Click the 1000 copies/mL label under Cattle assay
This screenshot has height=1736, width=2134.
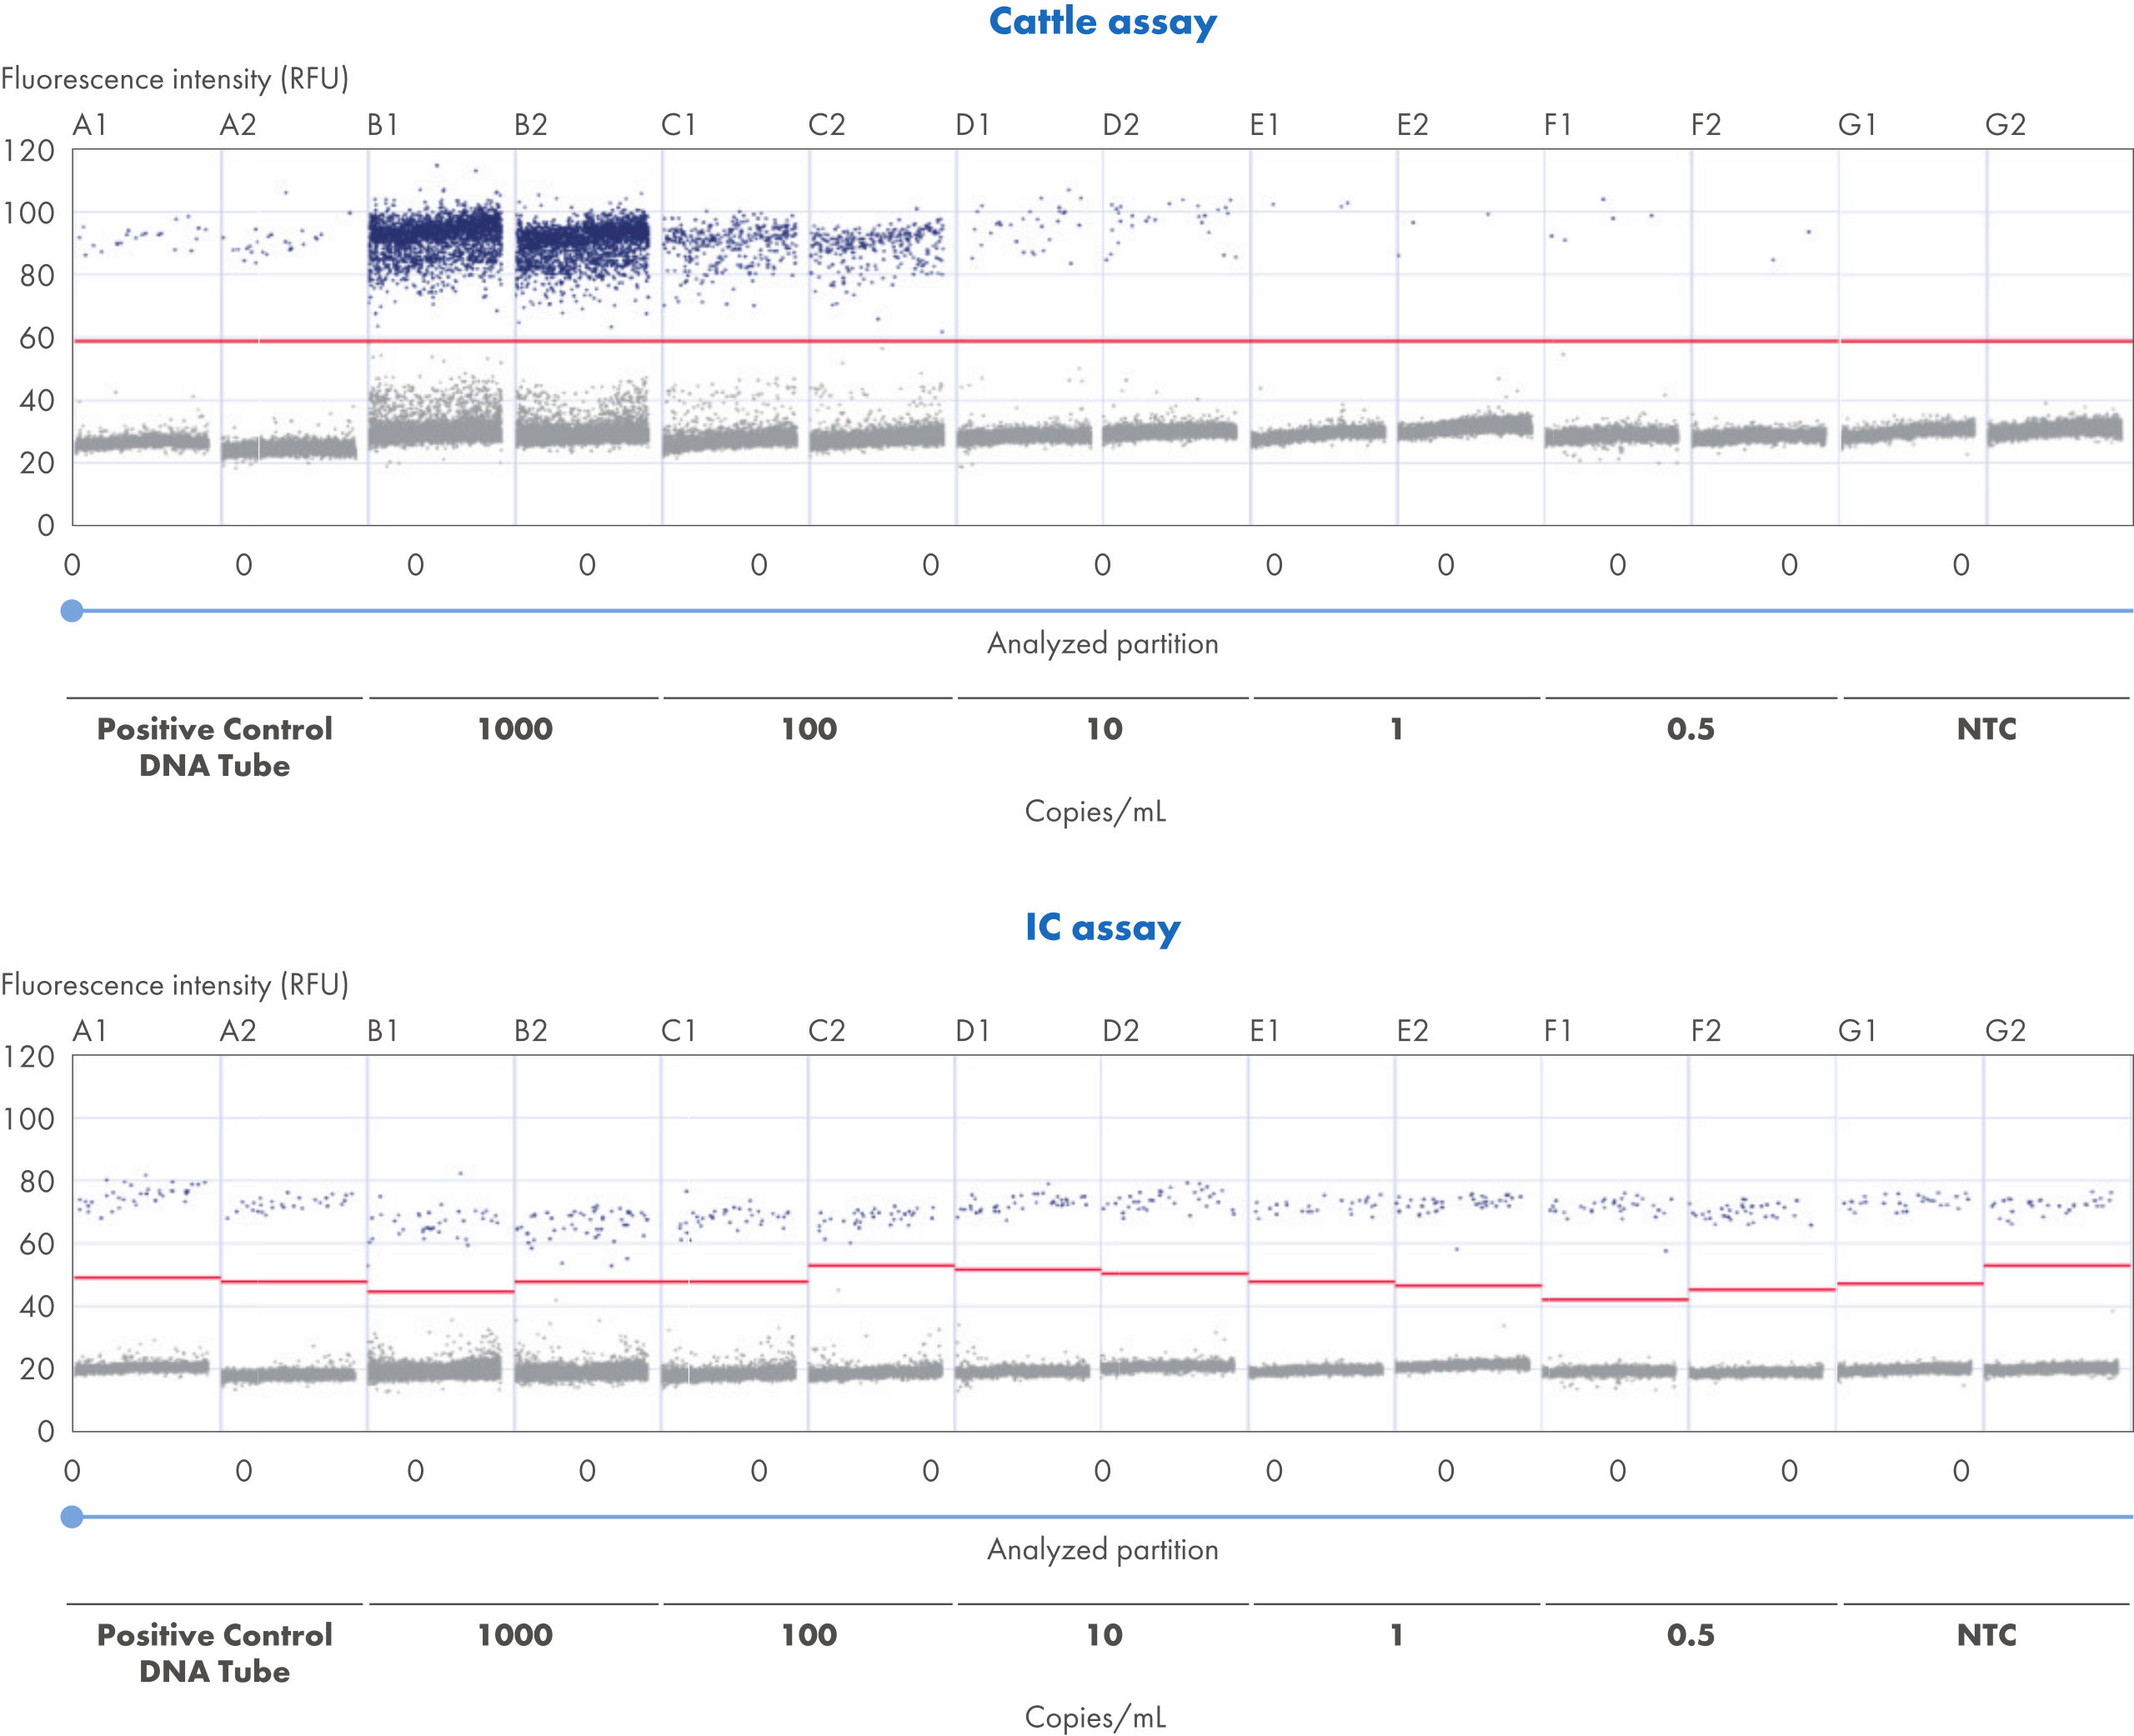(x=514, y=729)
